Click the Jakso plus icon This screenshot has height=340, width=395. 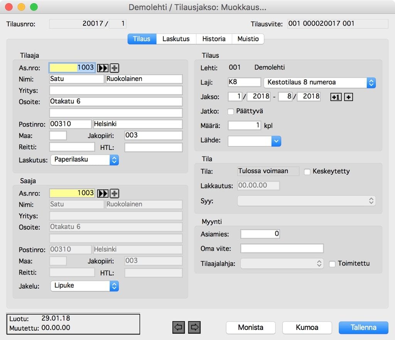point(348,97)
